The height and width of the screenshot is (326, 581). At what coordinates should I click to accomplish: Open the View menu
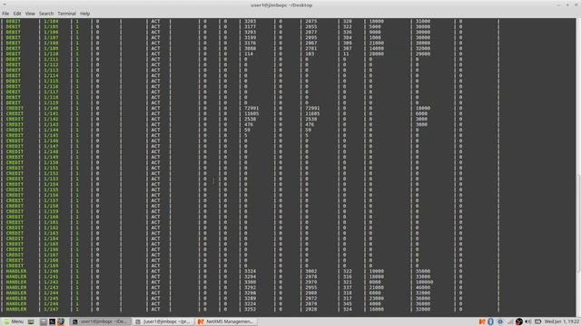[x=30, y=14]
